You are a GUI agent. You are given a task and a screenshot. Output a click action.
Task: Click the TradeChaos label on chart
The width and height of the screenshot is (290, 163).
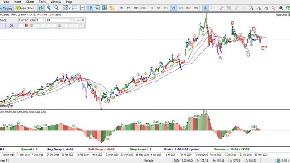(281, 15)
